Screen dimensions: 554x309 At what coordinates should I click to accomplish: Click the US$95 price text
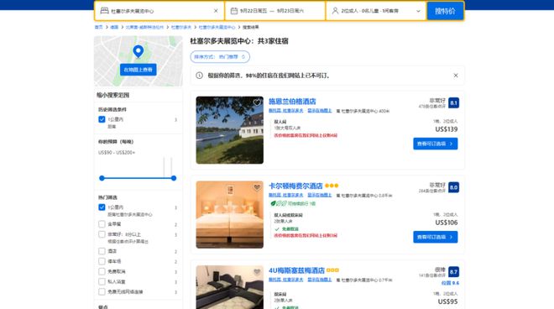click(x=447, y=301)
